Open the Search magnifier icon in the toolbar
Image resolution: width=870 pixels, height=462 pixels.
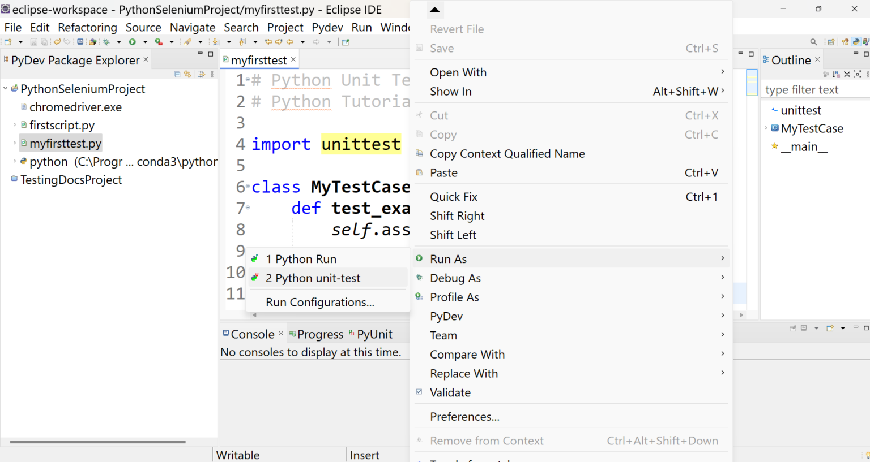[813, 42]
